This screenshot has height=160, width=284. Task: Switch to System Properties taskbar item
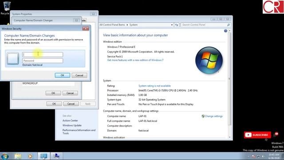point(56,156)
